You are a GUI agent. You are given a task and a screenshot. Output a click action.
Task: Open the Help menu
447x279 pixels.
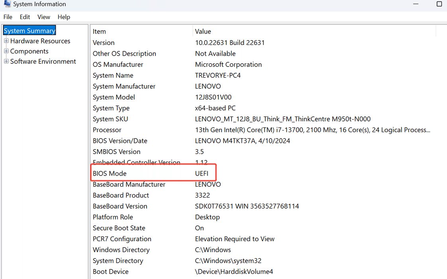pos(64,17)
